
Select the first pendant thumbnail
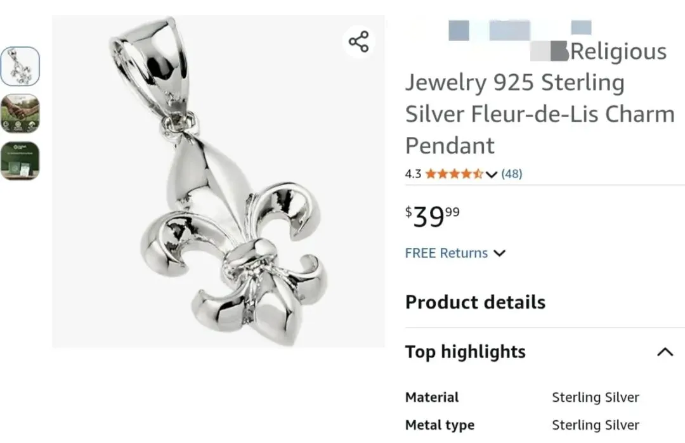click(x=20, y=67)
